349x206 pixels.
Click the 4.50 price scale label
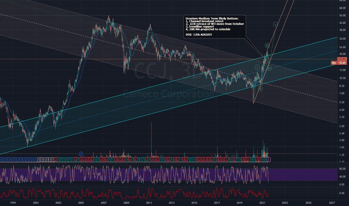[x=342, y=110]
